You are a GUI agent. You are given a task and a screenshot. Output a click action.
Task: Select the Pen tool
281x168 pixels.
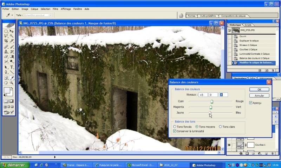click(x=6, y=72)
